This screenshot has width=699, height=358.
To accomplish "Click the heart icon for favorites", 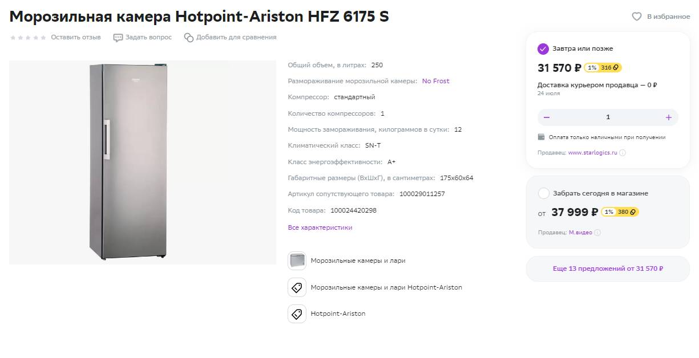I will coord(637,17).
